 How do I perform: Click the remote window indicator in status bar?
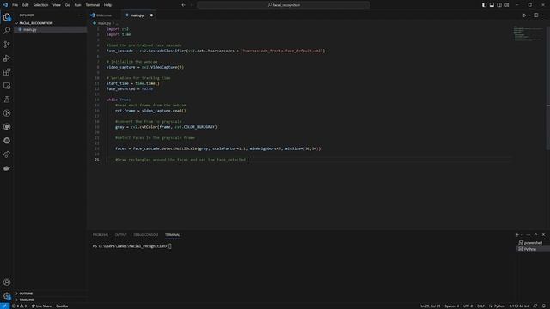pos(4,306)
